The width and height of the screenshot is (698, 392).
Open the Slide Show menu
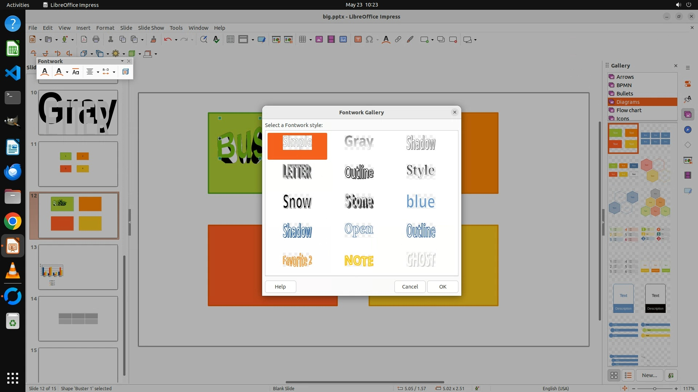click(151, 28)
